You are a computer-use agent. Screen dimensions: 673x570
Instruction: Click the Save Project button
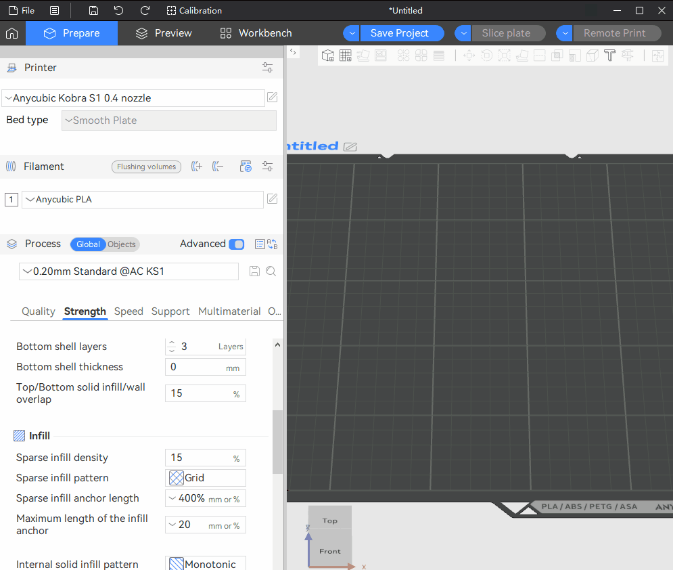402,33
